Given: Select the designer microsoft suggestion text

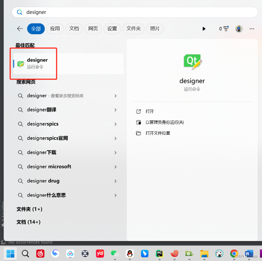Looking at the screenshot, I should [49, 167].
